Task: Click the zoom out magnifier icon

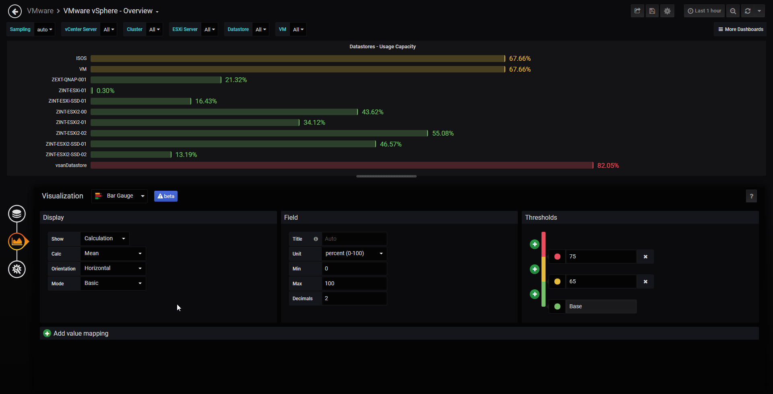Action: (733, 11)
